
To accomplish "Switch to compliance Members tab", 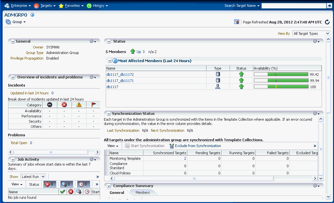I will coord(142,193).
